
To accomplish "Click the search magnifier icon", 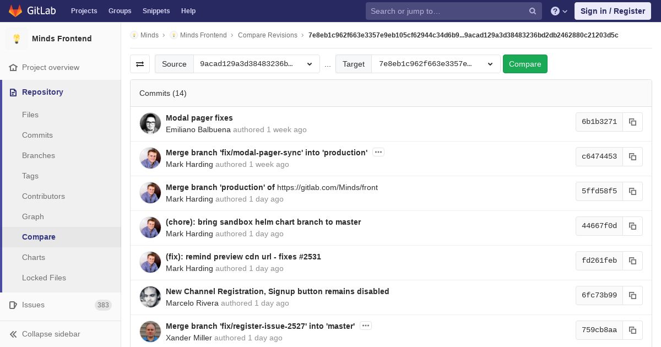I will tap(533, 11).
